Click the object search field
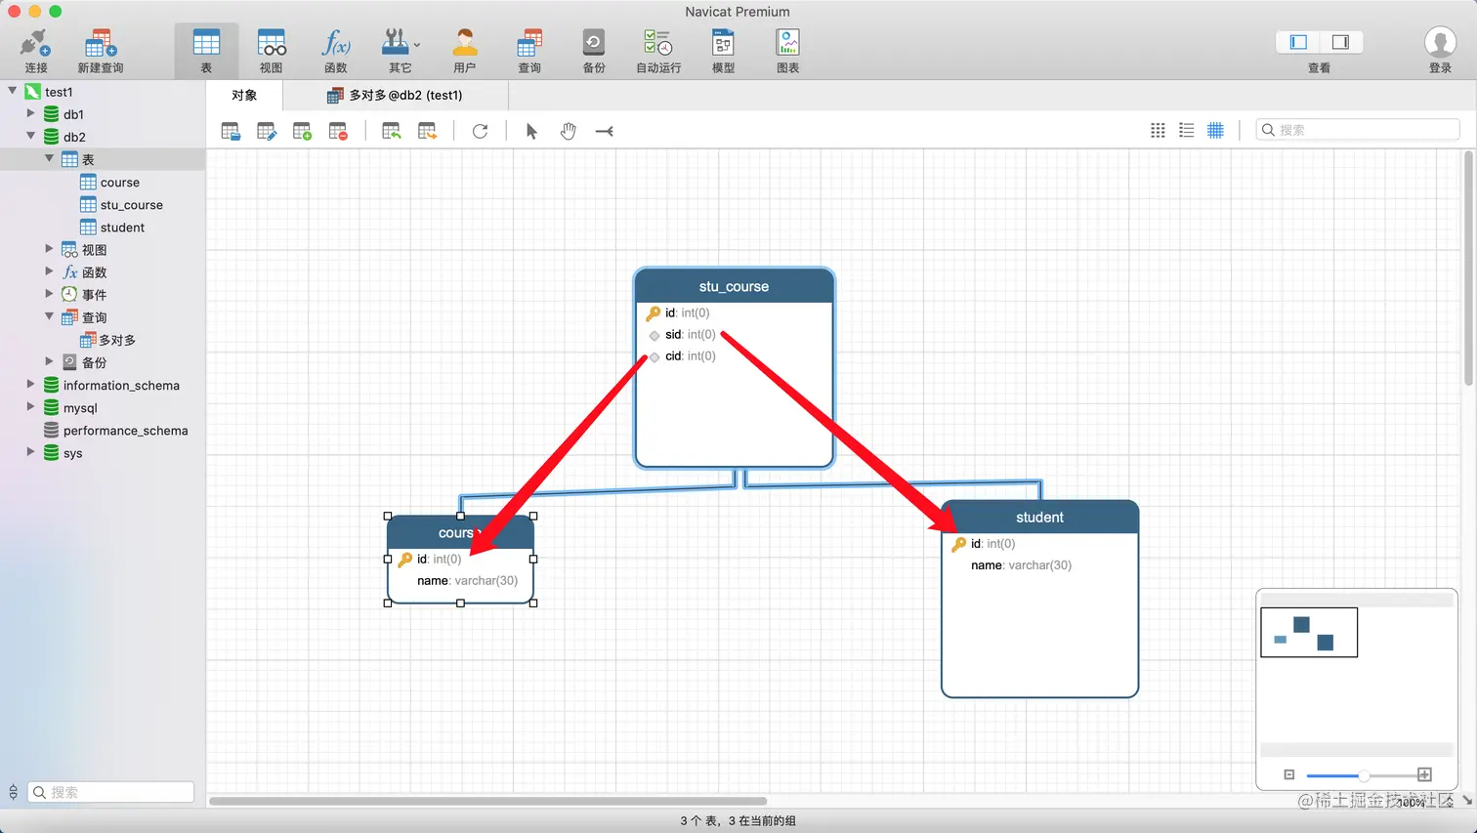This screenshot has height=833, width=1477. [x=1357, y=130]
